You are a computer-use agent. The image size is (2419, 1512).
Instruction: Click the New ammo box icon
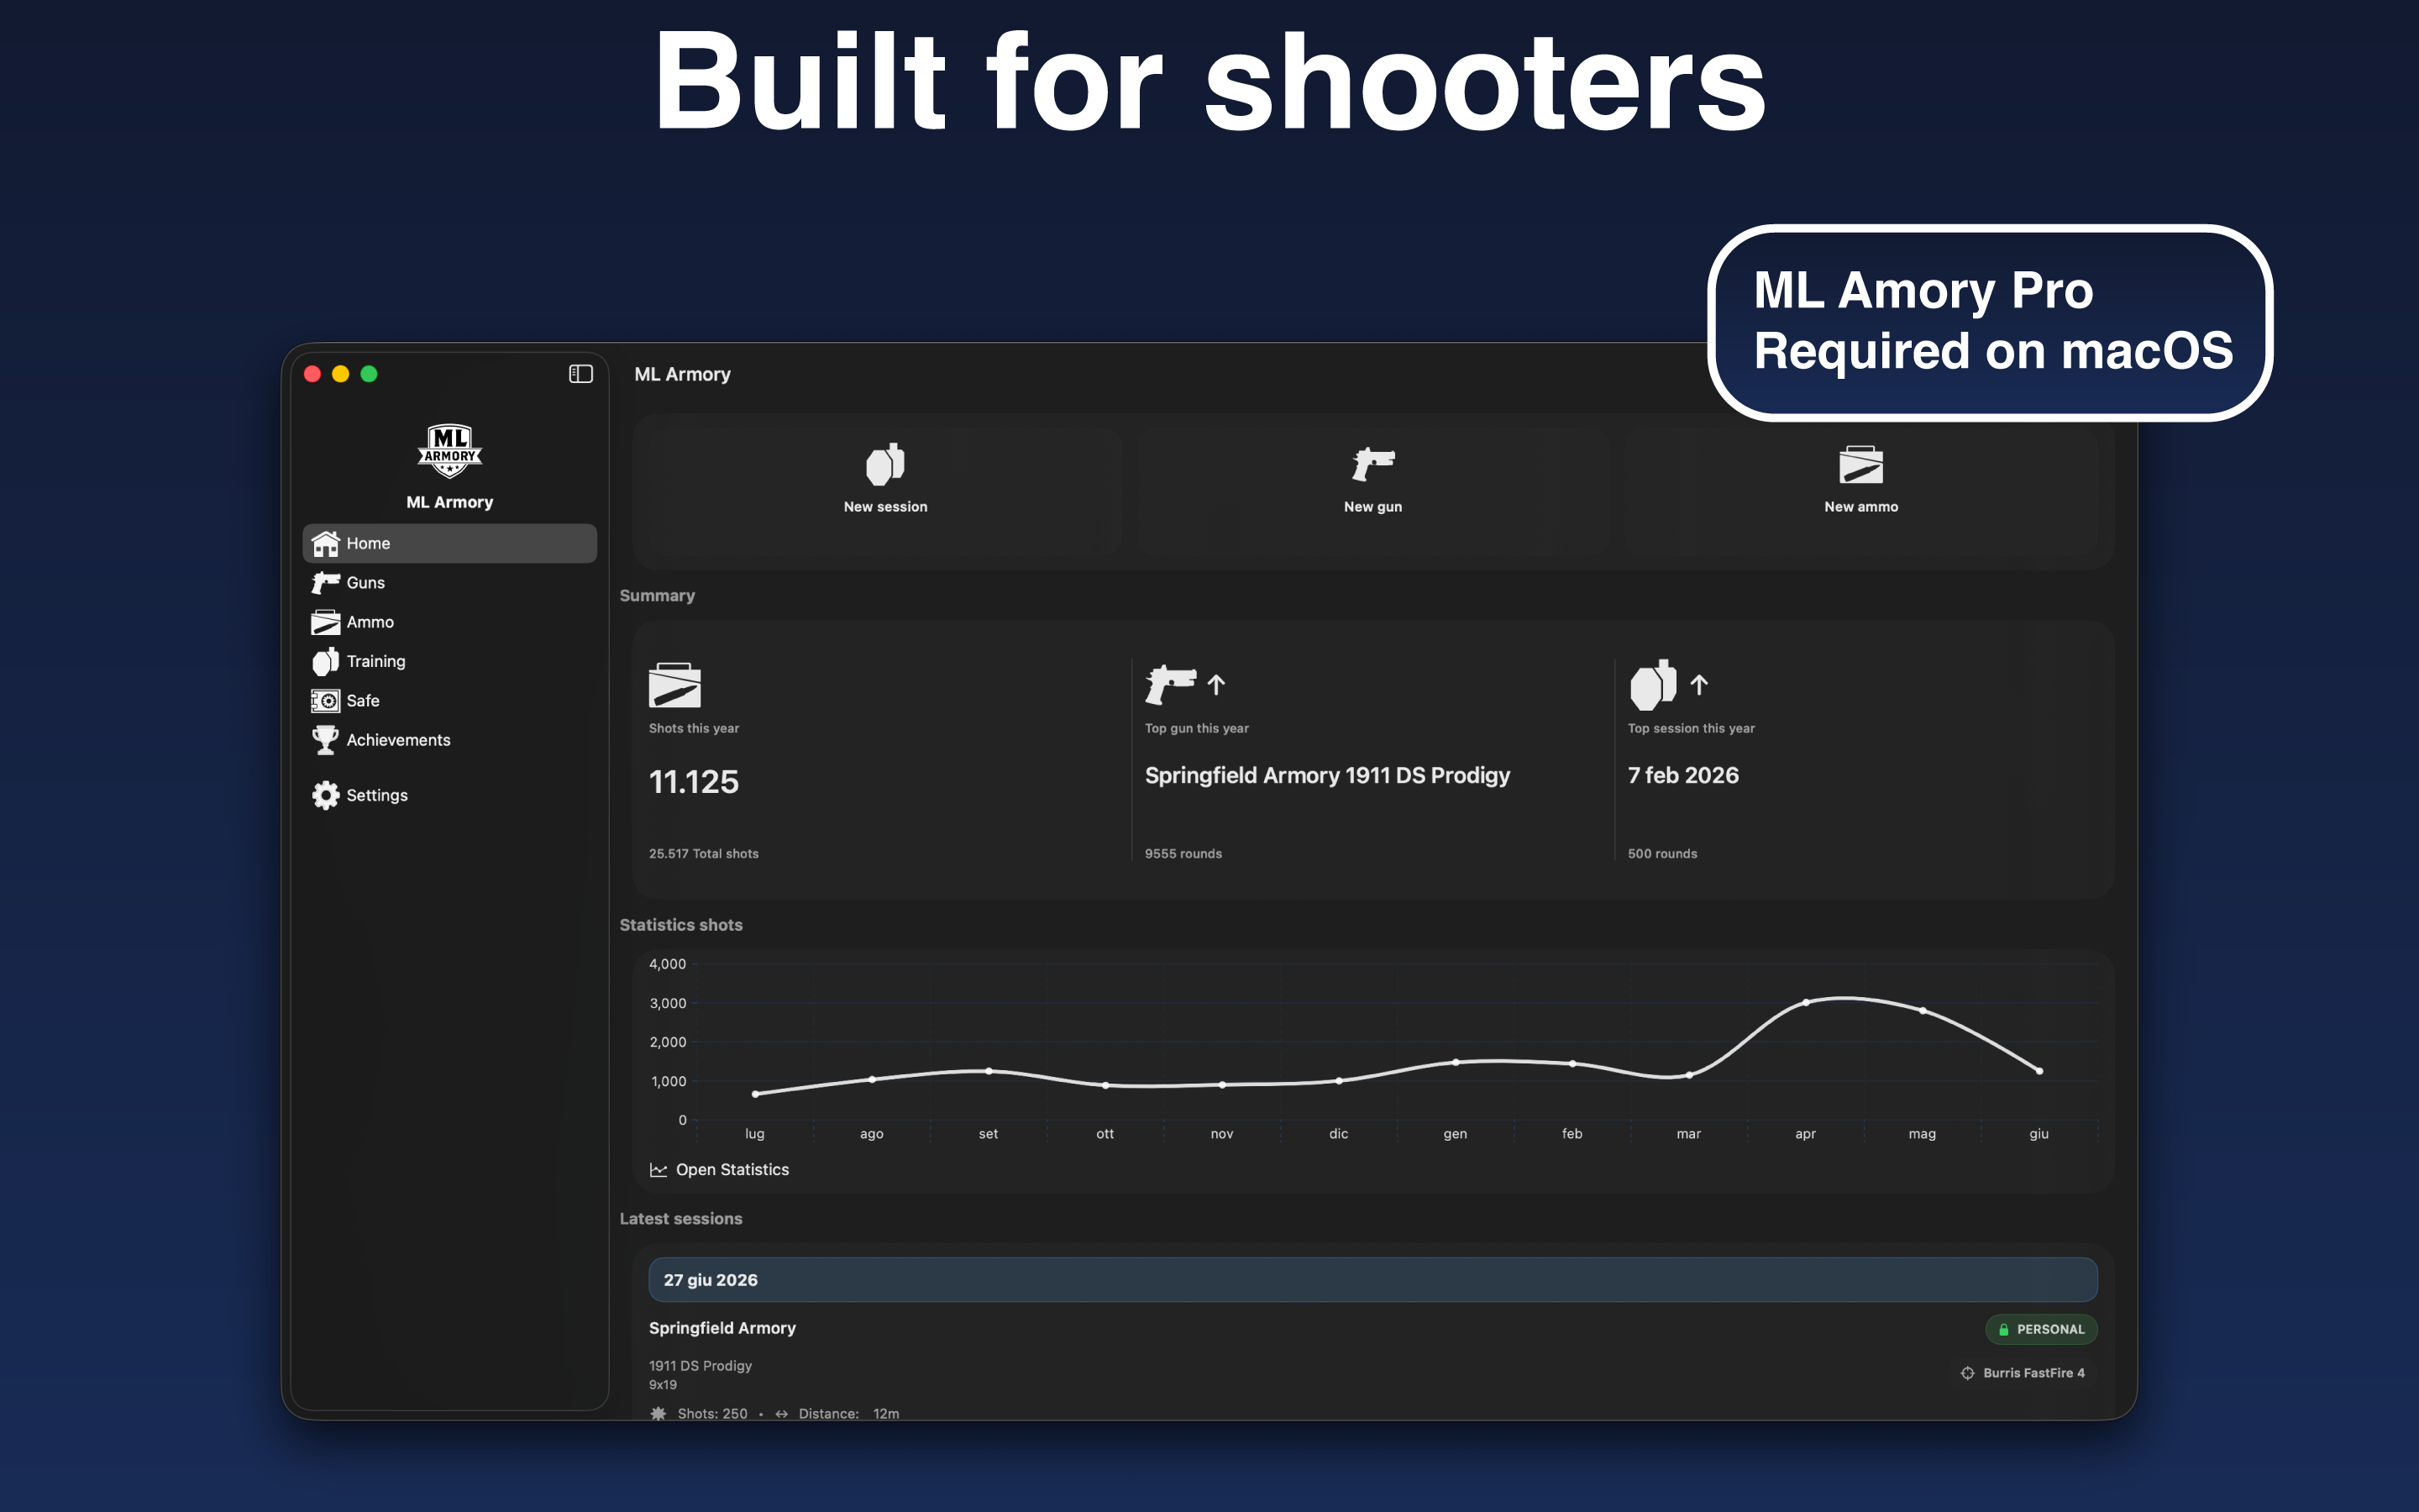1860,464
